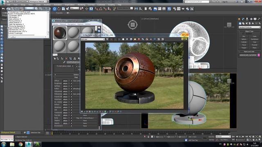262x147 pixels.
Task: Click the viewport navigation cube
Action: pyautogui.click(x=133, y=24)
